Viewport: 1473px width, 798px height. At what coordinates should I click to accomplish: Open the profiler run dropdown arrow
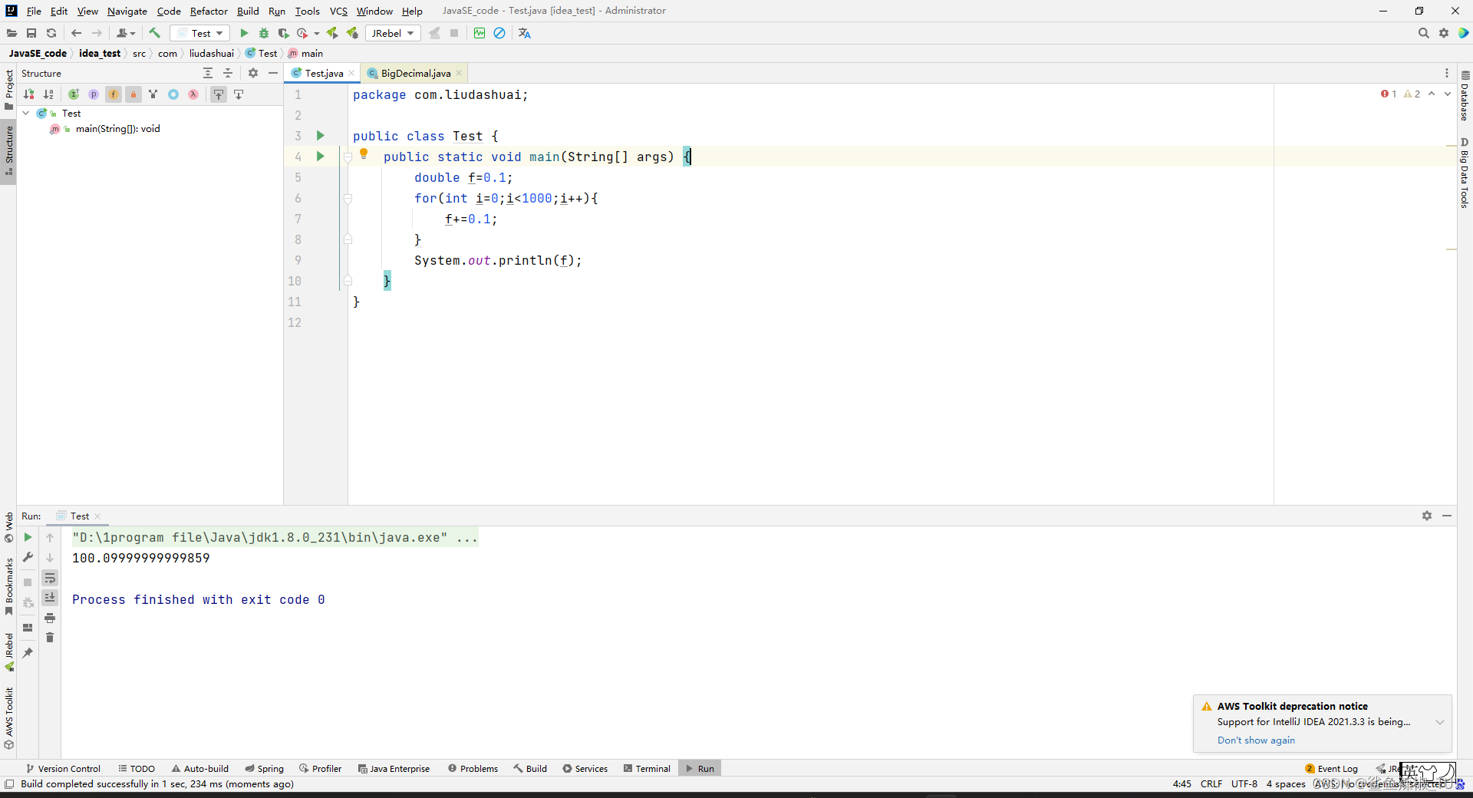317,34
